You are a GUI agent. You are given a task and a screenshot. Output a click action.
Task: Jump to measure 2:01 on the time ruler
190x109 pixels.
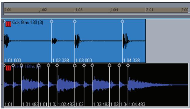[x=150, y=10]
